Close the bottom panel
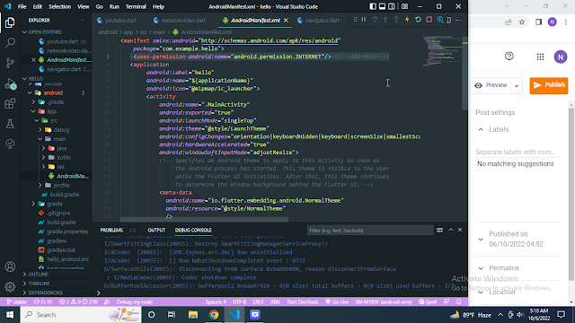The image size is (575, 323). (x=460, y=230)
